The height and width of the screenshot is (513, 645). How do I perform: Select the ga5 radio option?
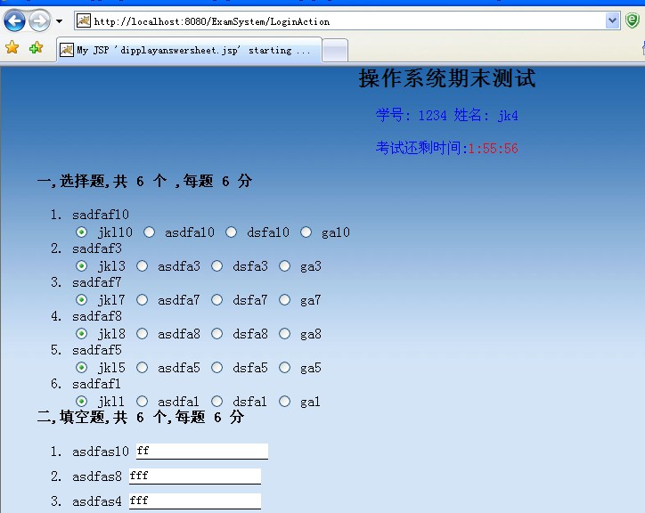coord(284,367)
